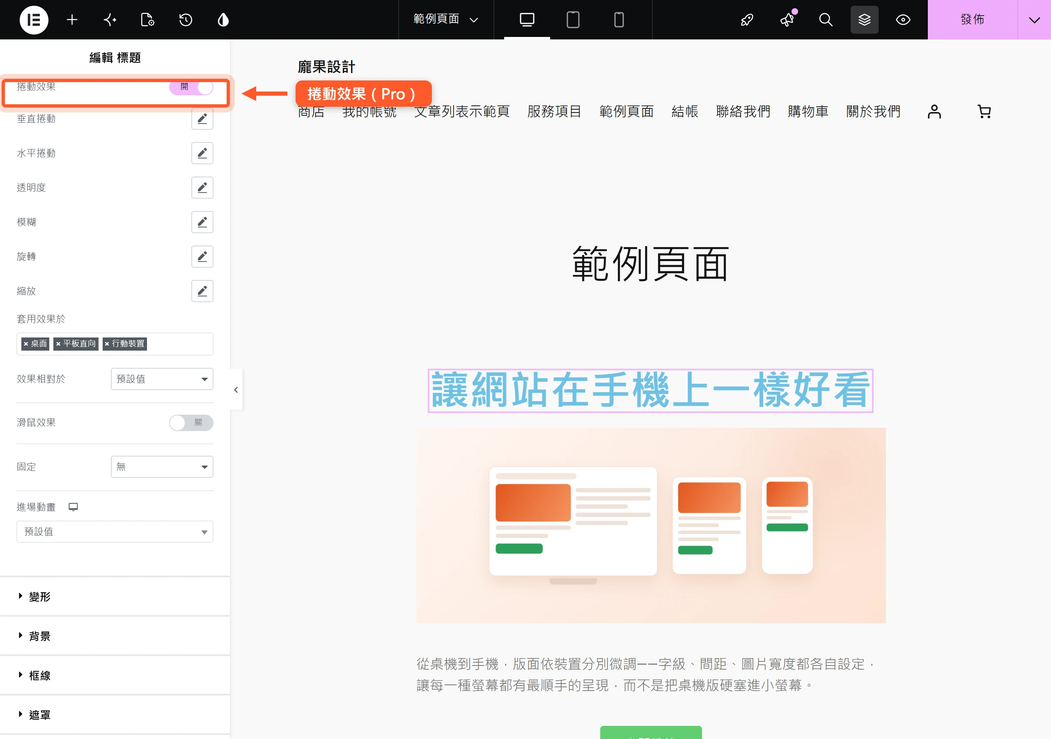Turn off the 捲動效果 toggle
Viewport: 1051px width, 739px height.
point(191,87)
